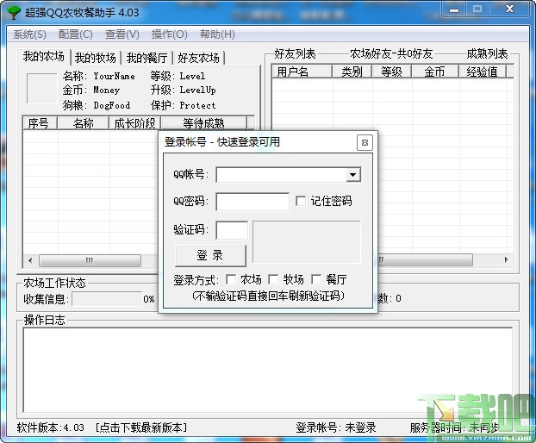This screenshot has height=443, width=536.
Task: Switch to the 好友农场 tab
Action: [x=198, y=58]
